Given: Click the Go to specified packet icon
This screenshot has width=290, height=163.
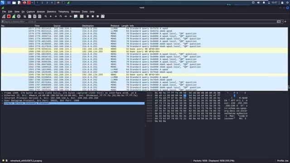Looking at the screenshot, I should coord(60,16).
